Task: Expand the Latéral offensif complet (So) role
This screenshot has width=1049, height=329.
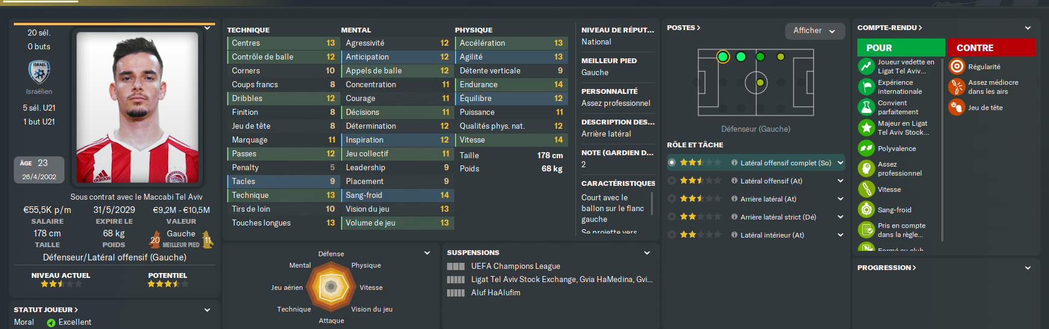Action: 841,163
